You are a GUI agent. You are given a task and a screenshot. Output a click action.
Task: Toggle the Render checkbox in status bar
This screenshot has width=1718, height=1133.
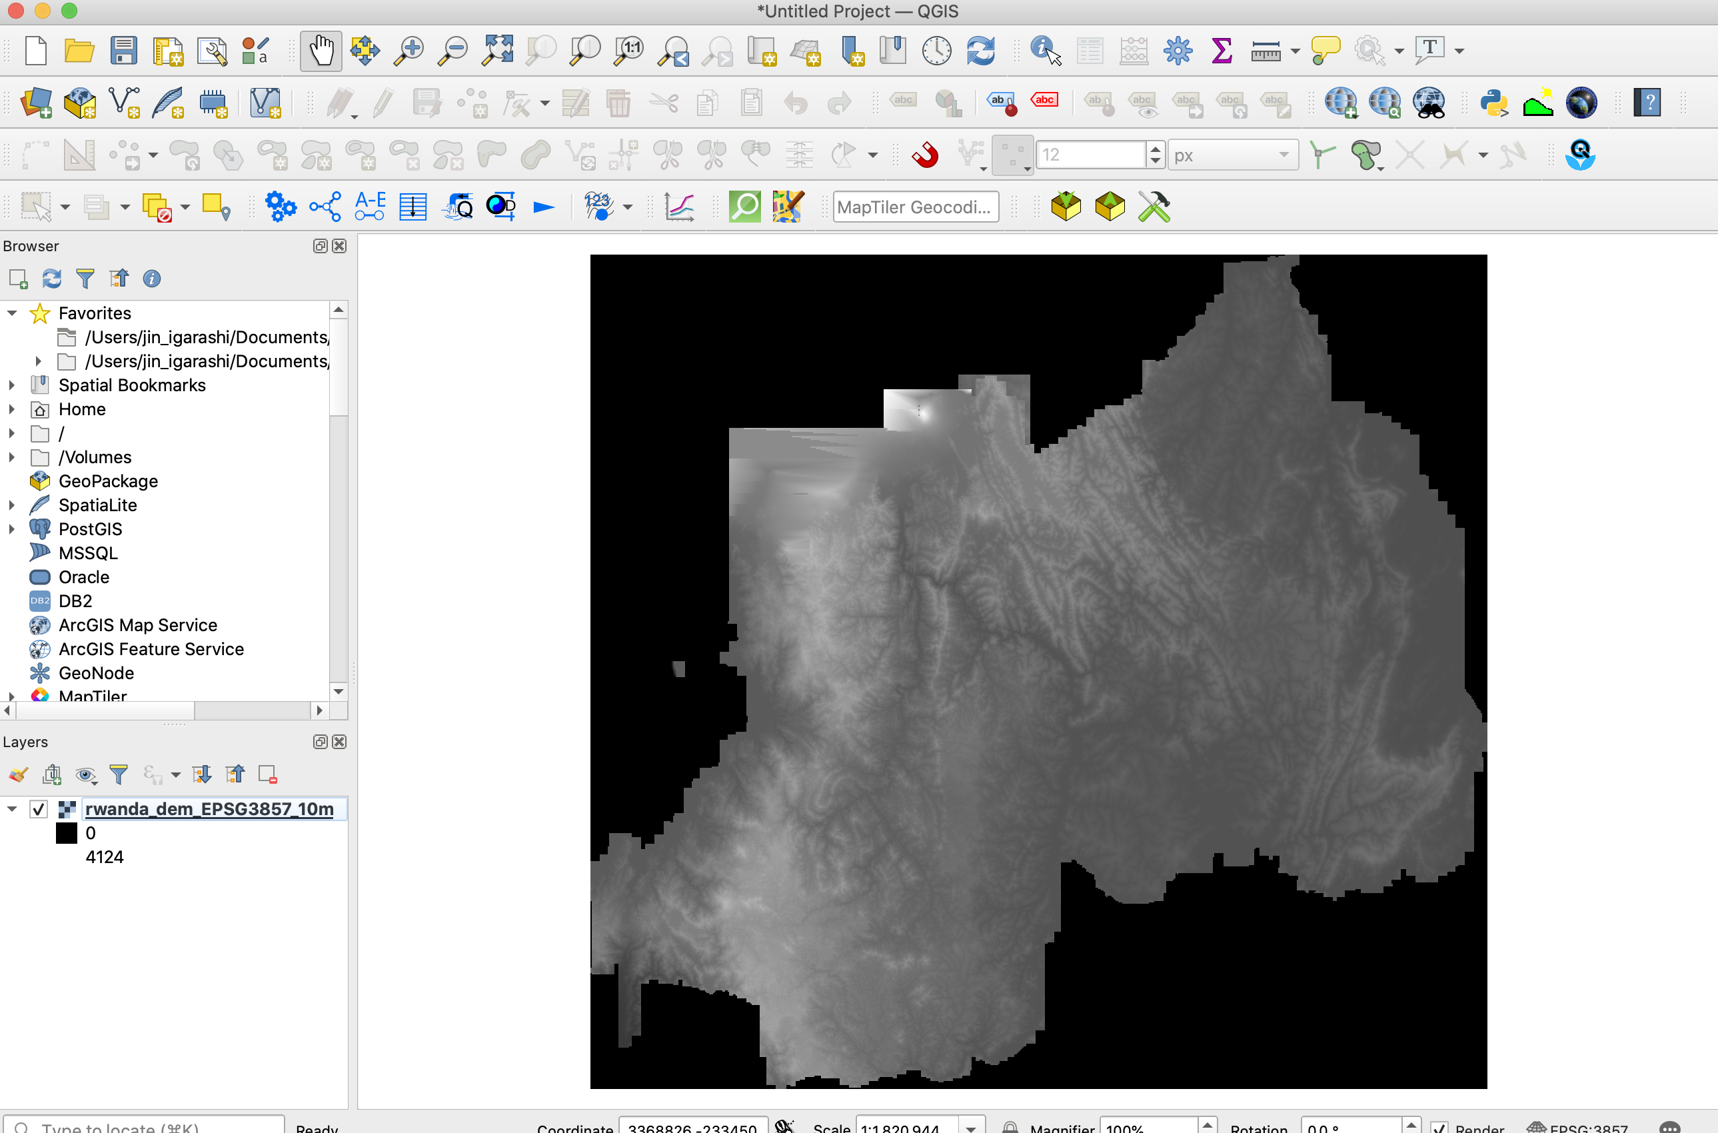coord(1439,1127)
